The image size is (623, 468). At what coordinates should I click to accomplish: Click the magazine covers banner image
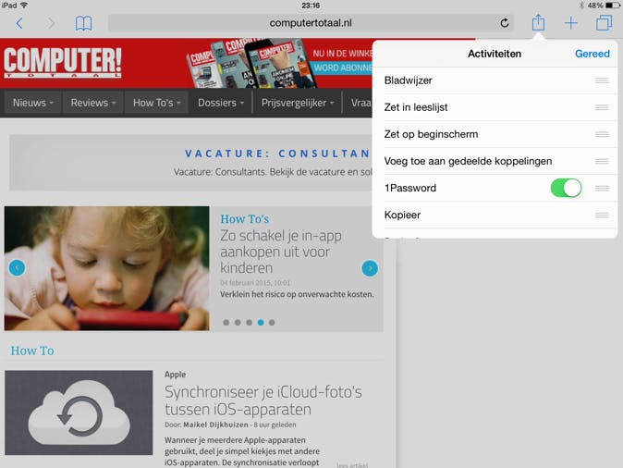point(250,64)
